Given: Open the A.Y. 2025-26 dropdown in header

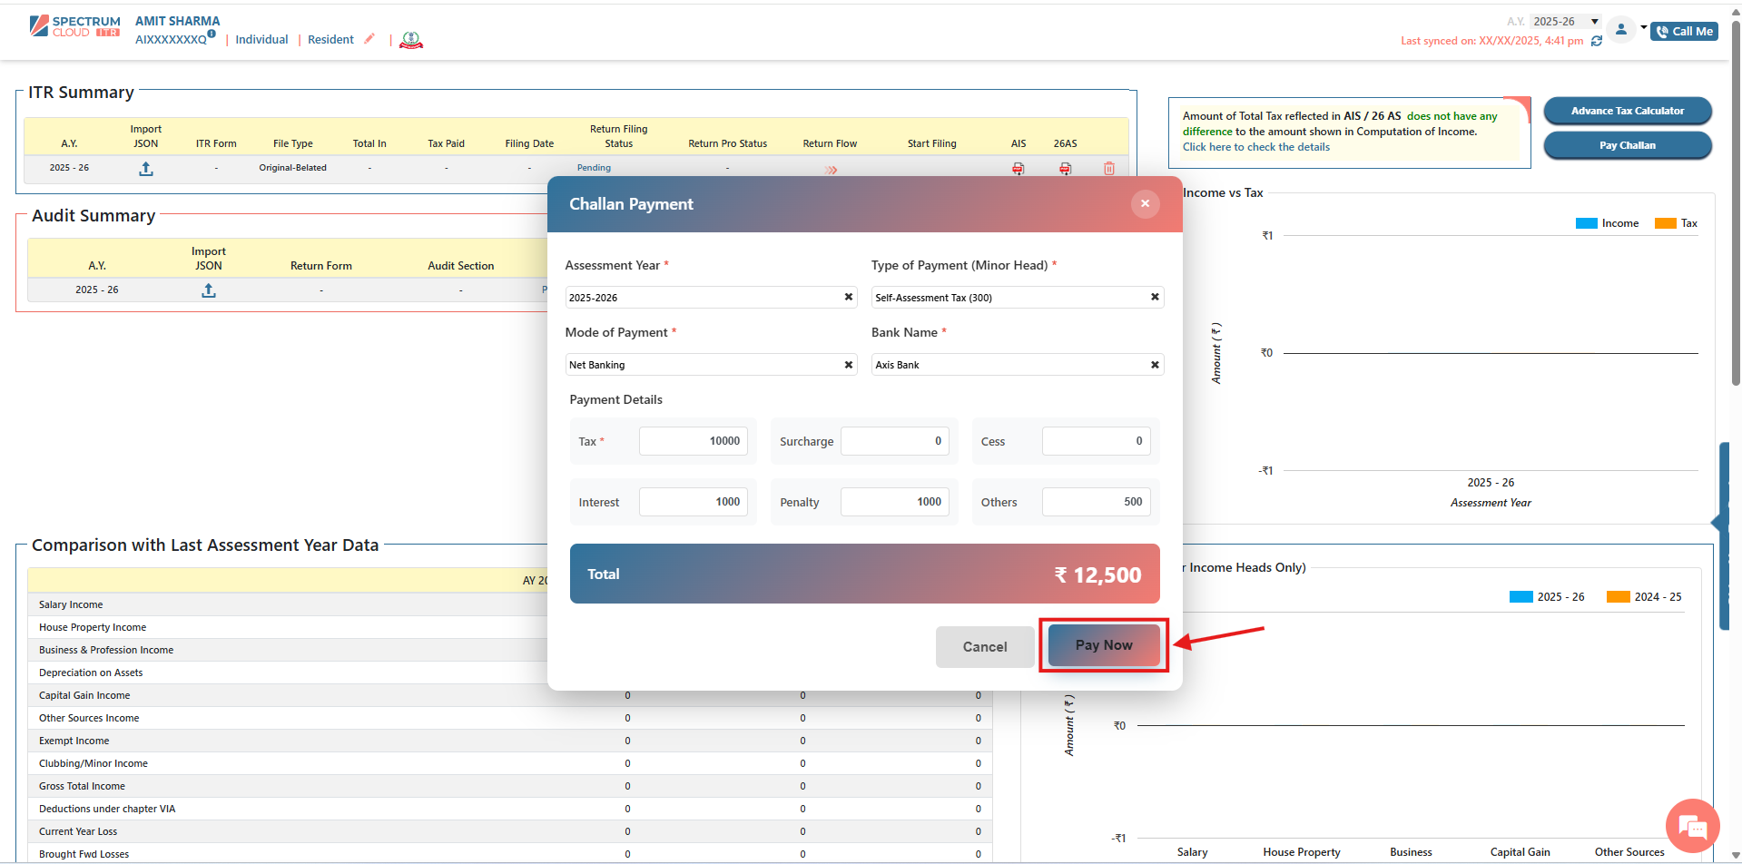Looking at the screenshot, I should 1566,22.
